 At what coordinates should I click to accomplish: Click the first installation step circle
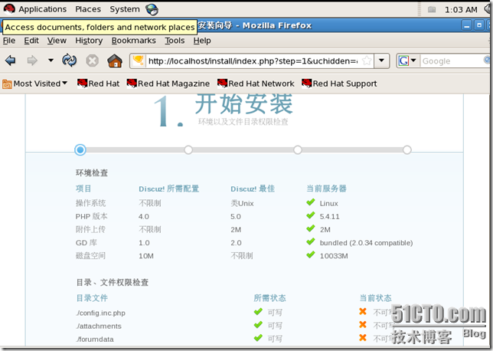point(80,150)
